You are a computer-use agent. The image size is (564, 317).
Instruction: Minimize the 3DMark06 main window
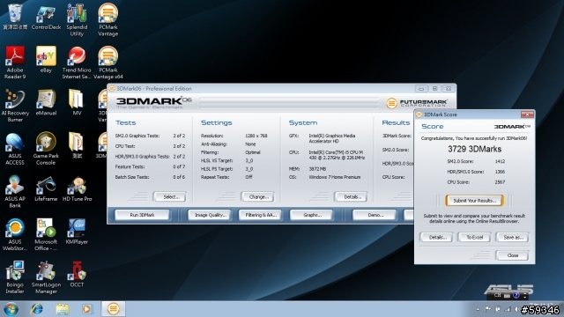tap(421, 88)
